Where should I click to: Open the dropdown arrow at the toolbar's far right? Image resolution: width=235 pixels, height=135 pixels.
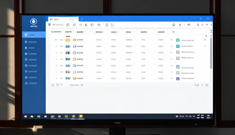207,25
